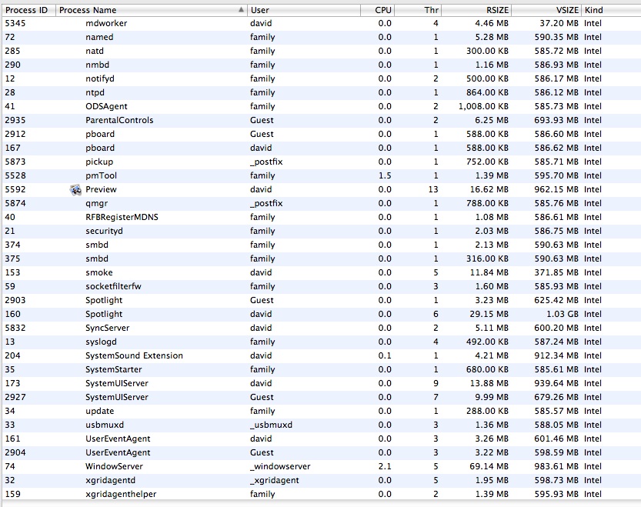The width and height of the screenshot is (641, 507).
Task: Sort by VSIZE column header
Action: (x=546, y=10)
